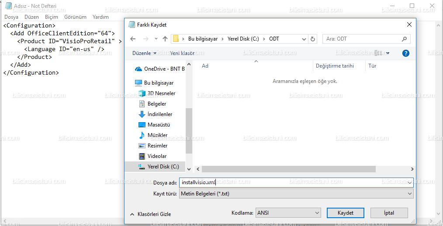
Task: Click the İndirilenler download arrow icon
Action: (x=142, y=114)
